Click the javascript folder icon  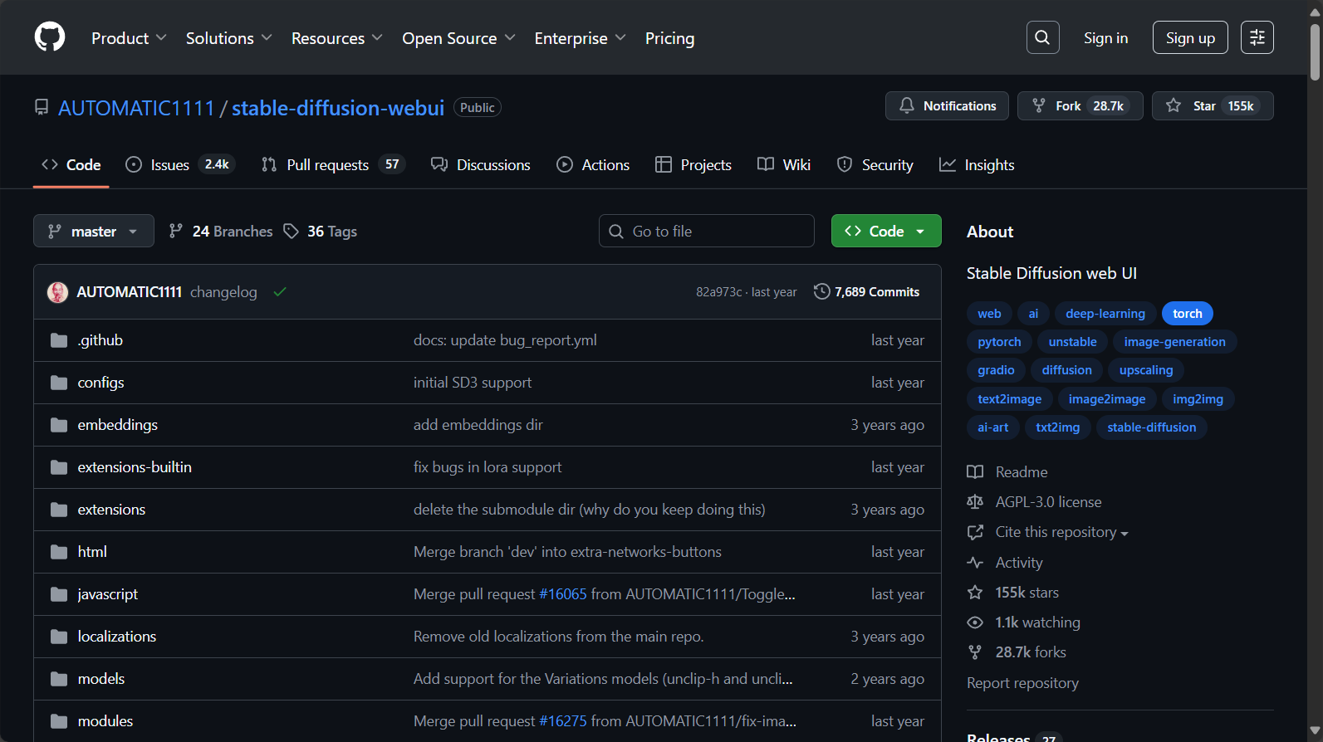coord(59,594)
